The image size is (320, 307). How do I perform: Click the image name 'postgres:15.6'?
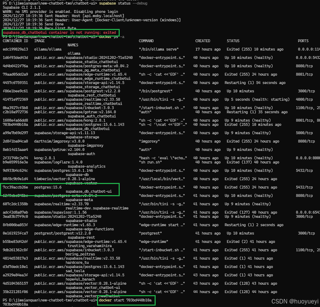click(48, 187)
